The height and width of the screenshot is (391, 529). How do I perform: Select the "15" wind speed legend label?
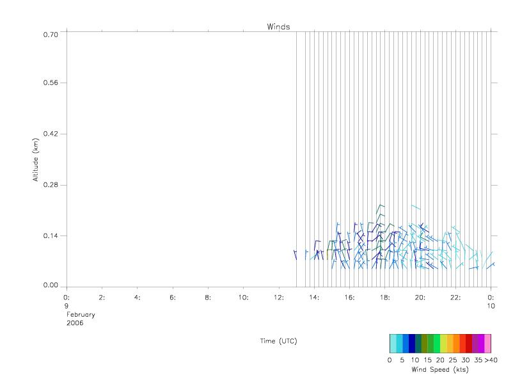coord(427,360)
